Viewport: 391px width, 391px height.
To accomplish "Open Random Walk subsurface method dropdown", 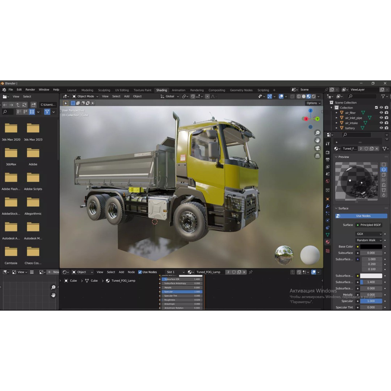I will pos(369,240).
